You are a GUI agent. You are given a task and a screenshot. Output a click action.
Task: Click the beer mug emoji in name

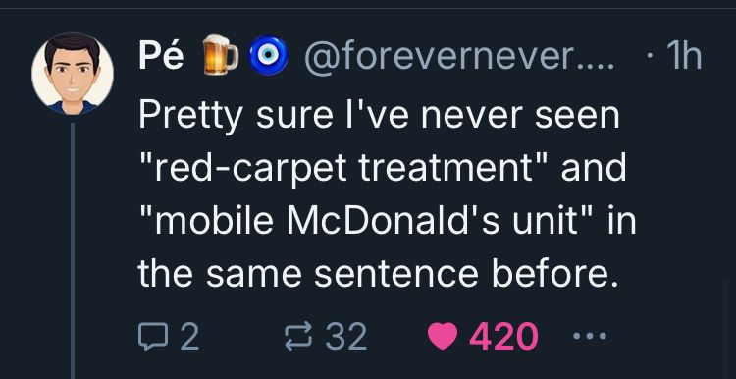(x=220, y=55)
